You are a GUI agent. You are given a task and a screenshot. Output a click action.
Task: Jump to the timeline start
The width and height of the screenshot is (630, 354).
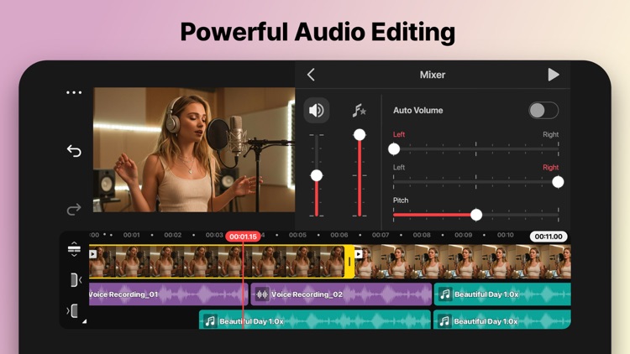tap(72, 310)
